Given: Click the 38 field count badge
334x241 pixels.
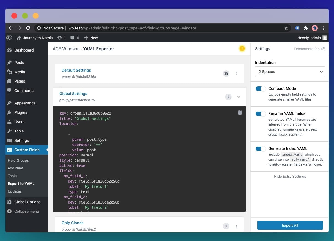Looking at the screenshot, I should (226, 74).
